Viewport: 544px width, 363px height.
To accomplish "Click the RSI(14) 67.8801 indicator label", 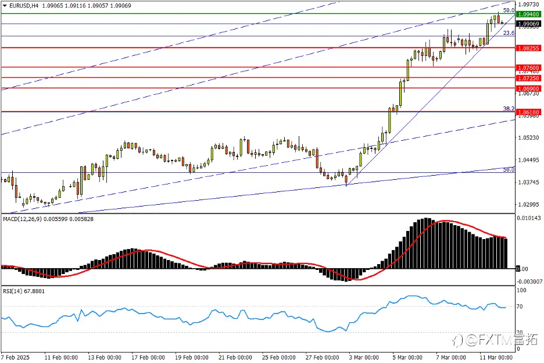I will 24,291.
